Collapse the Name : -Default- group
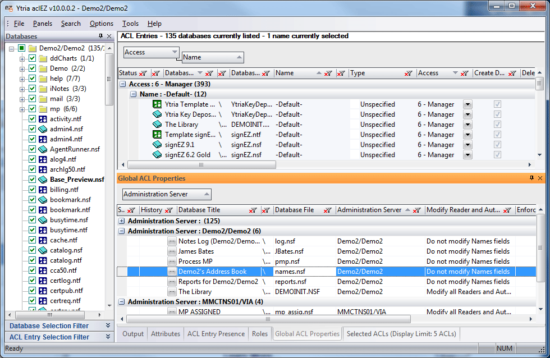The image size is (550, 358). pyautogui.click(x=134, y=94)
